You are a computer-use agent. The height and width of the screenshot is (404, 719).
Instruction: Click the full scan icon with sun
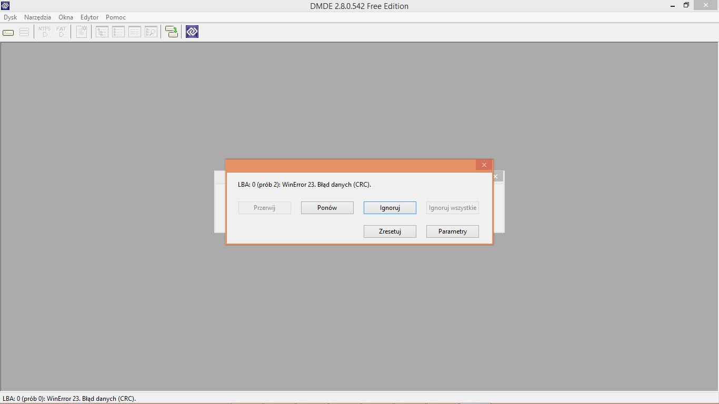pos(82,32)
